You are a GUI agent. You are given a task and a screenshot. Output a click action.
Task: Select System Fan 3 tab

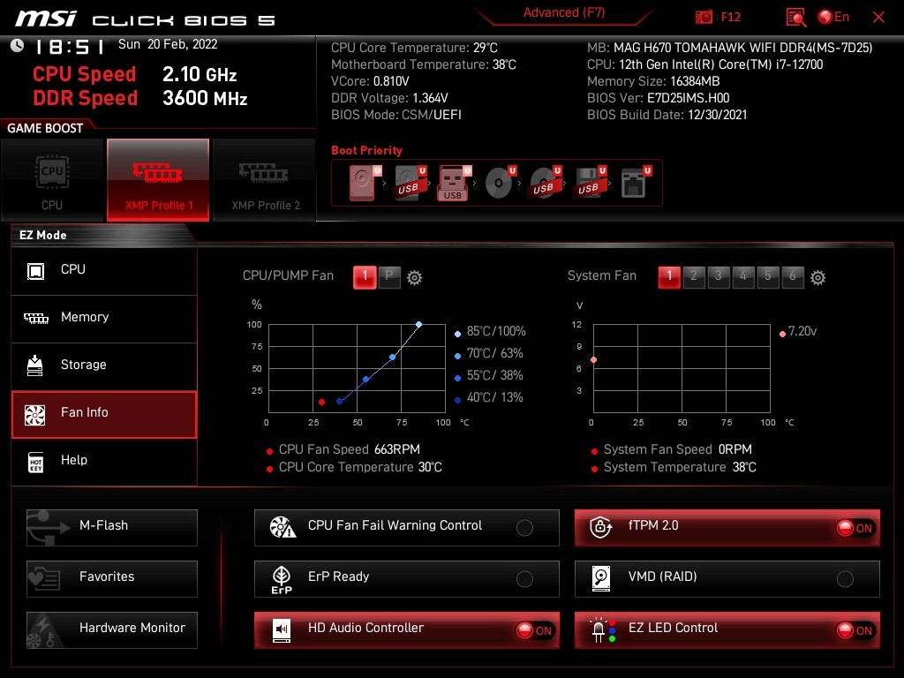tap(719, 277)
